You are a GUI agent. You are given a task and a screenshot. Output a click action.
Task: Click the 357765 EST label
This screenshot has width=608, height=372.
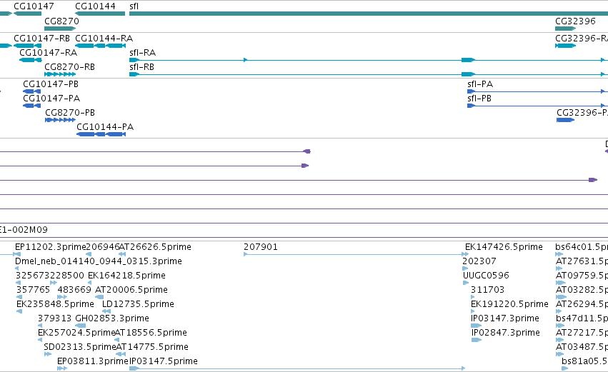34,290
